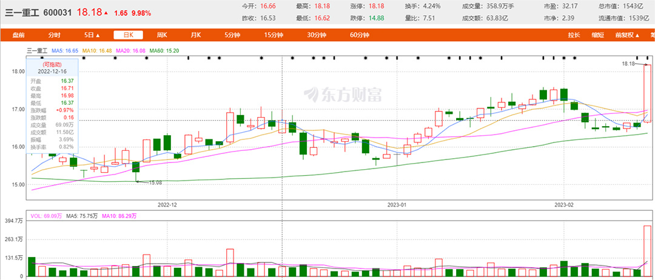This screenshot has height=280, width=655.
Task: Click 拉长 to stretch the chart
Action: 574,36
